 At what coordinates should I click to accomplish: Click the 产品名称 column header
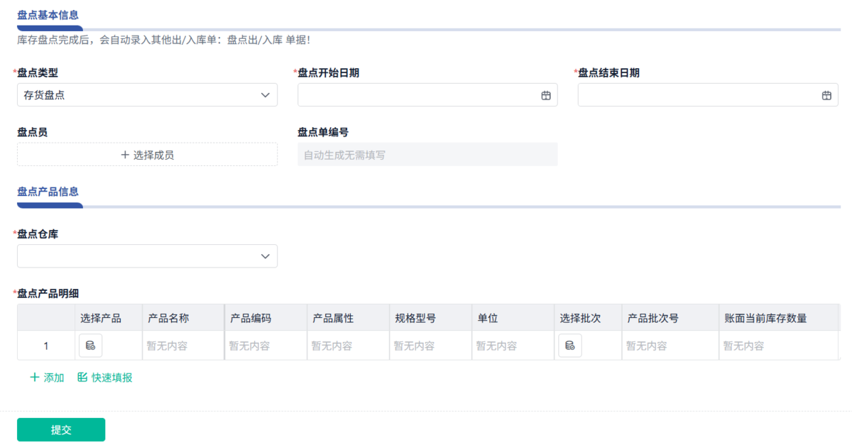click(x=168, y=319)
